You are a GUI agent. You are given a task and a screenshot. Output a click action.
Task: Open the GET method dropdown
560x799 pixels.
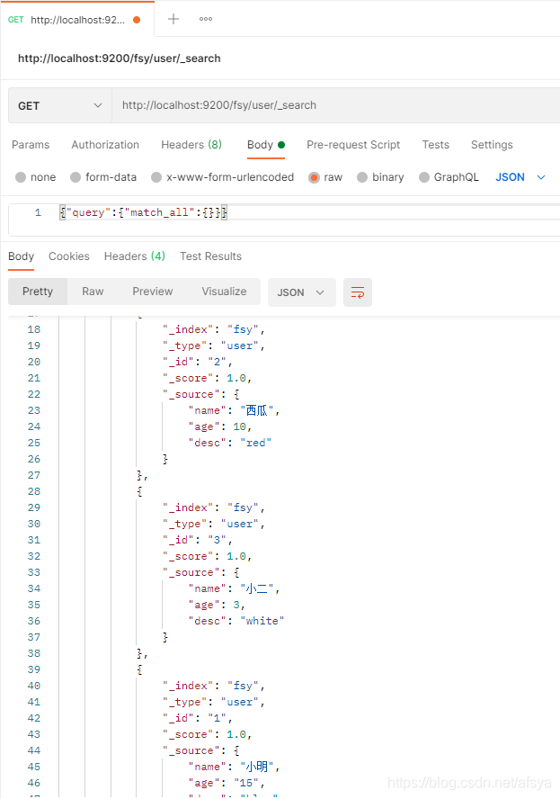click(59, 105)
